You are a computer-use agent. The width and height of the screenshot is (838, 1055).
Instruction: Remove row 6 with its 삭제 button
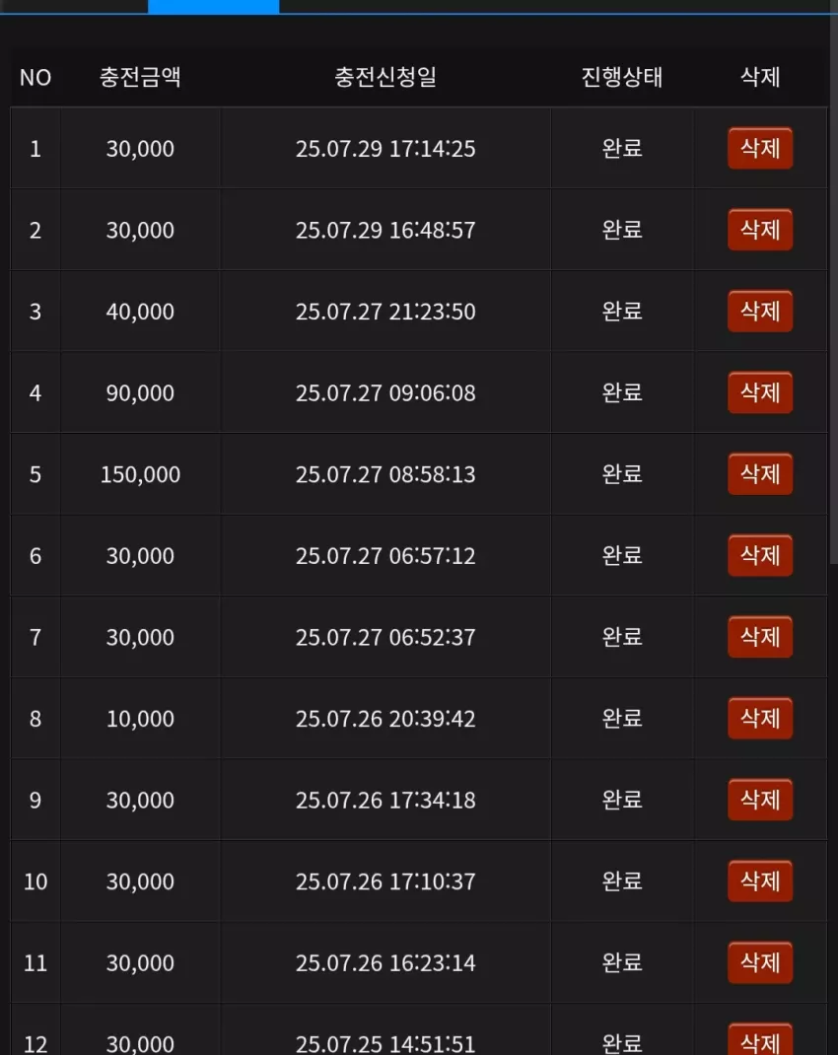760,555
